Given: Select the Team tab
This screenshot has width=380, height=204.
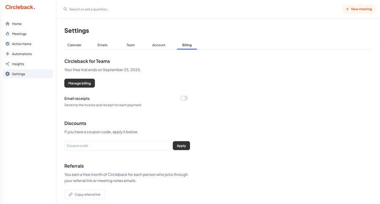Looking at the screenshot, I should (x=130, y=45).
